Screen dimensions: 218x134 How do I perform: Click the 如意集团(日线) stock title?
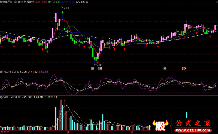click(8, 2)
